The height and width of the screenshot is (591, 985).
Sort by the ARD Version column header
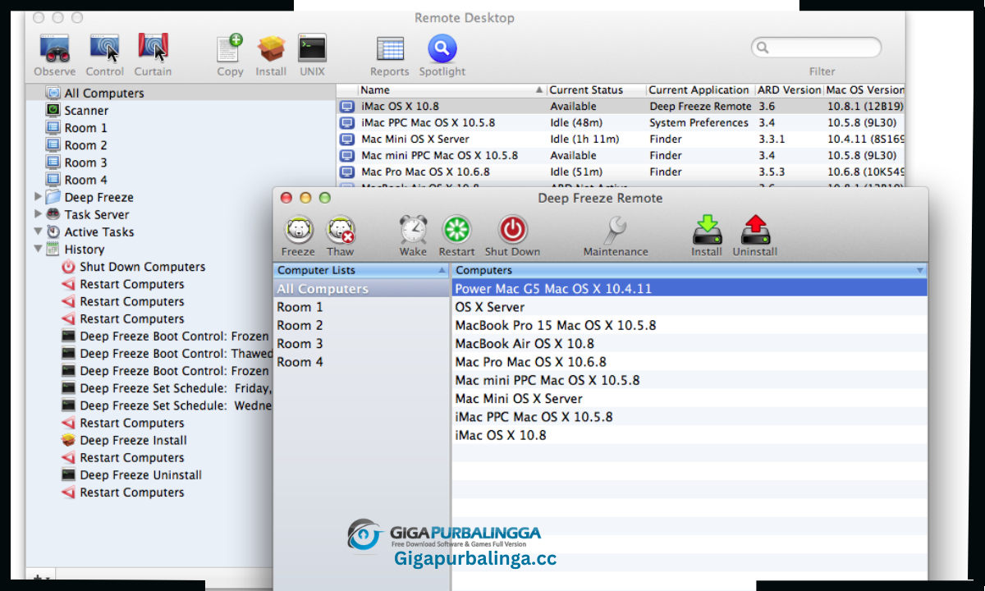(789, 89)
